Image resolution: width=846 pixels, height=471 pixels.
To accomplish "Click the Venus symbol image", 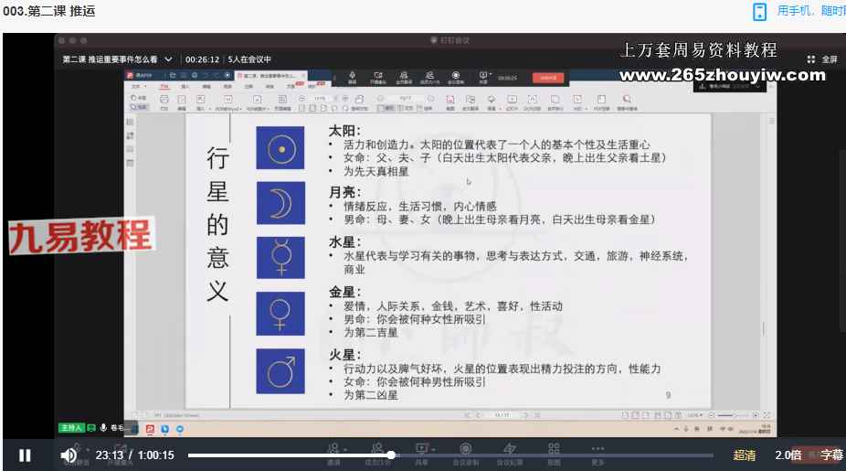I will (x=280, y=314).
